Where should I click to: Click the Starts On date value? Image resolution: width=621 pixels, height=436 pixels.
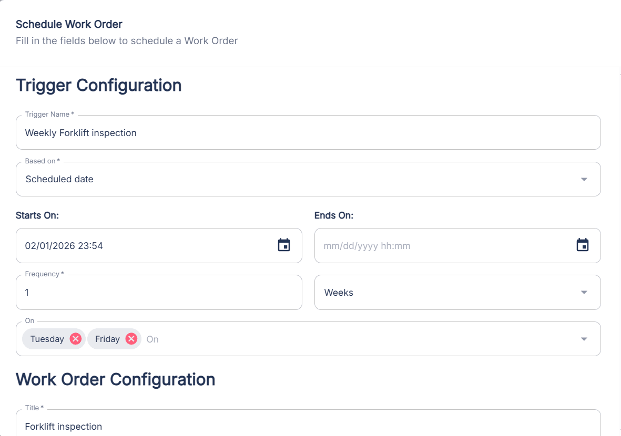point(63,245)
